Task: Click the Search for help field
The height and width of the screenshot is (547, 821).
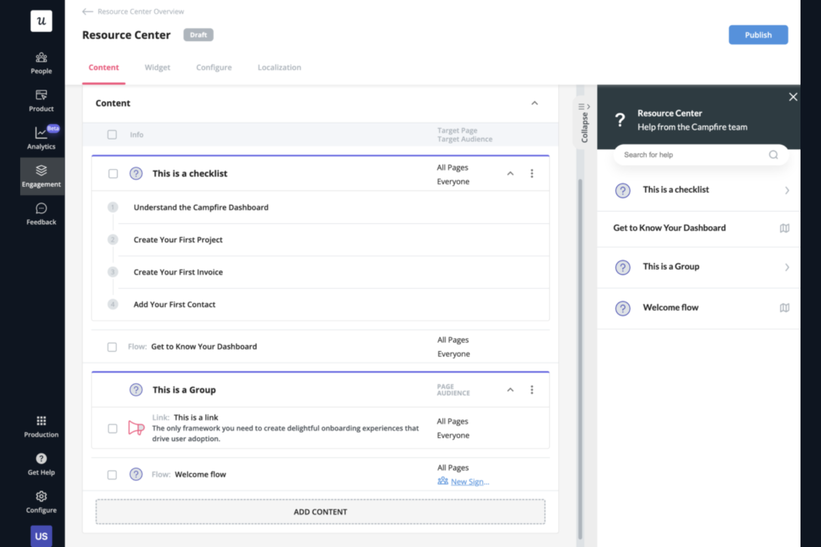Action: point(701,155)
